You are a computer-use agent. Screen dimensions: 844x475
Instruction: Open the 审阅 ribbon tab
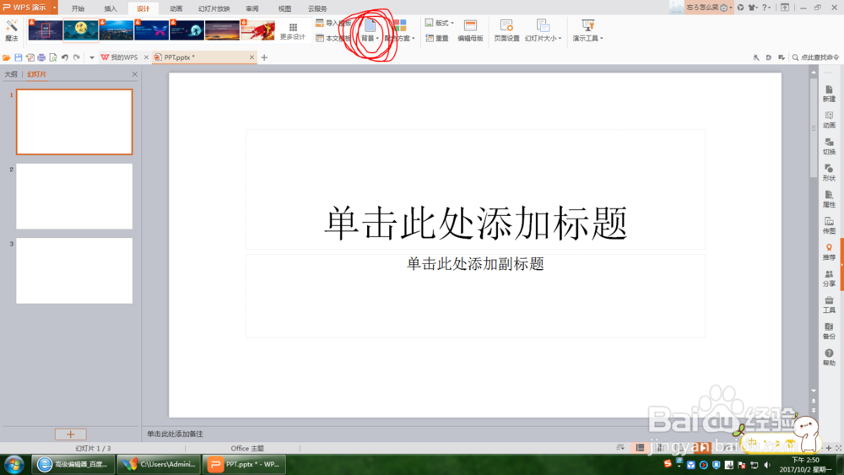(x=252, y=8)
